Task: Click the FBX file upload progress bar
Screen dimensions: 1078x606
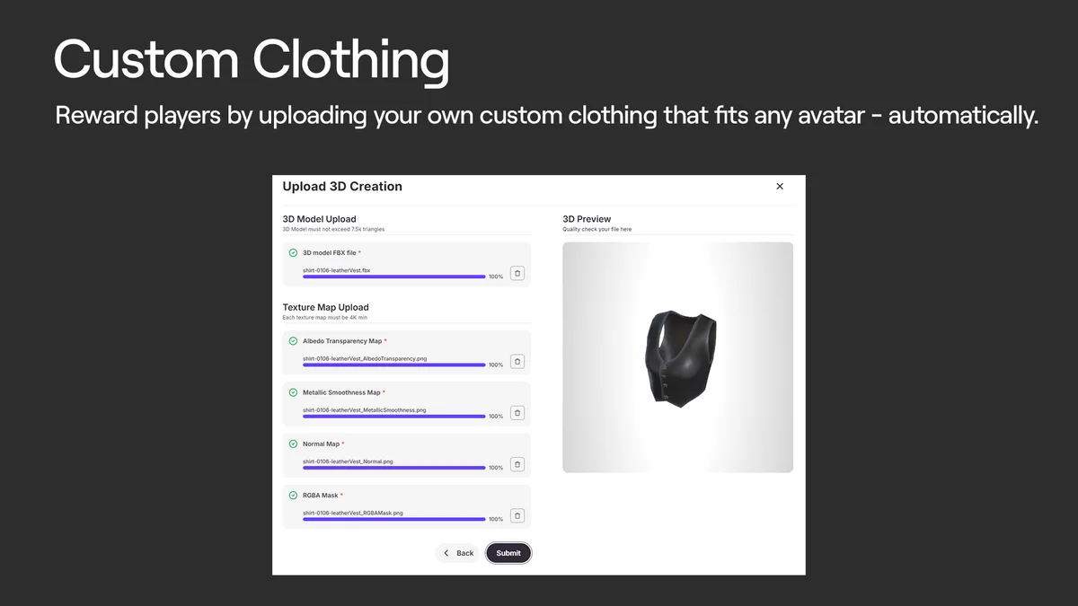Action: tap(394, 277)
